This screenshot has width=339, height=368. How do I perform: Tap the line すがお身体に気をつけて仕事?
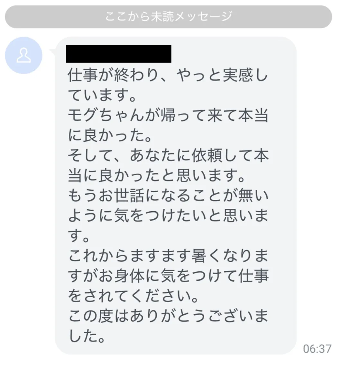168,276
